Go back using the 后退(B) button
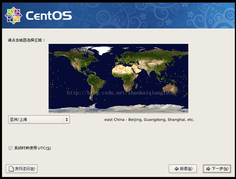The image size is (236, 179). point(183,169)
